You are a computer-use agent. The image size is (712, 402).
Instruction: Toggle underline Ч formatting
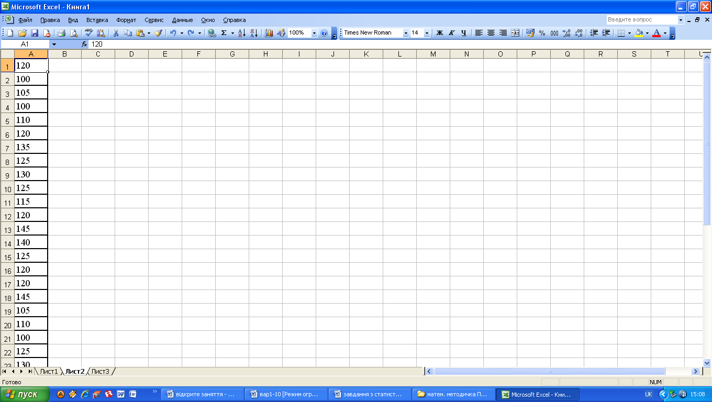[x=464, y=33]
